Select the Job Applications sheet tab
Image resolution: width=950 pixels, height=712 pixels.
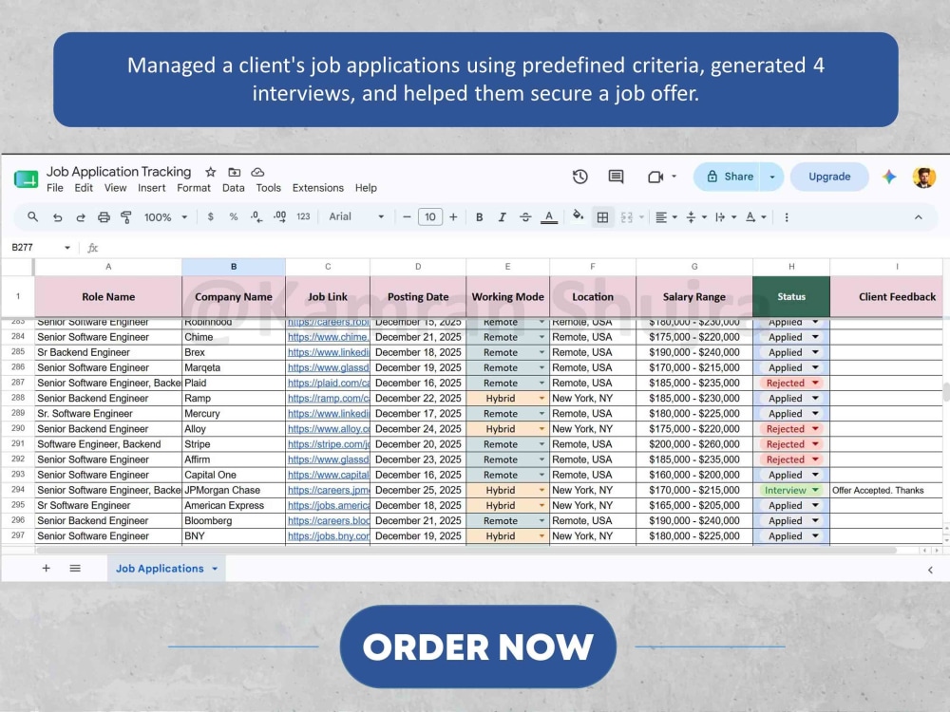pos(166,569)
